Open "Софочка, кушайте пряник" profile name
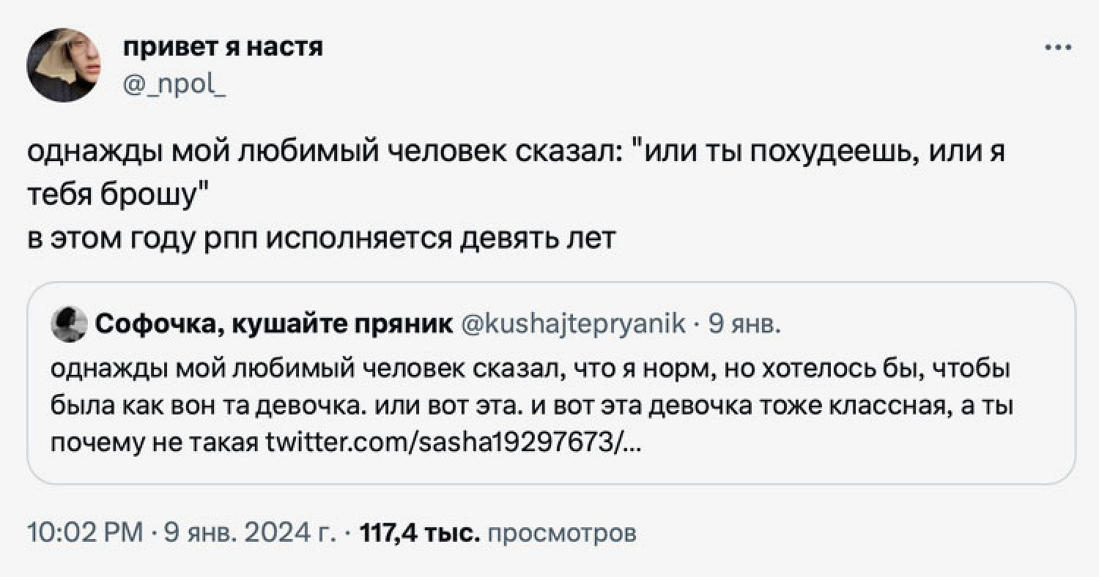The width and height of the screenshot is (1099, 577). coord(274,323)
